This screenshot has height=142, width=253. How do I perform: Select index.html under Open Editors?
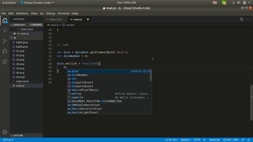tap(26, 29)
